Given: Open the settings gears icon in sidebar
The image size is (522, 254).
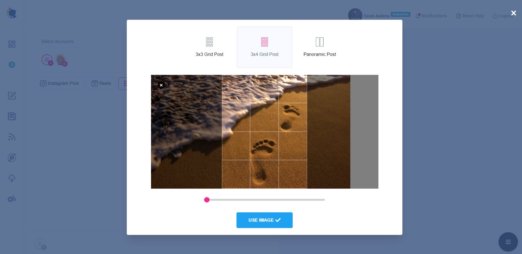Looking at the screenshot, I should (x=12, y=199).
